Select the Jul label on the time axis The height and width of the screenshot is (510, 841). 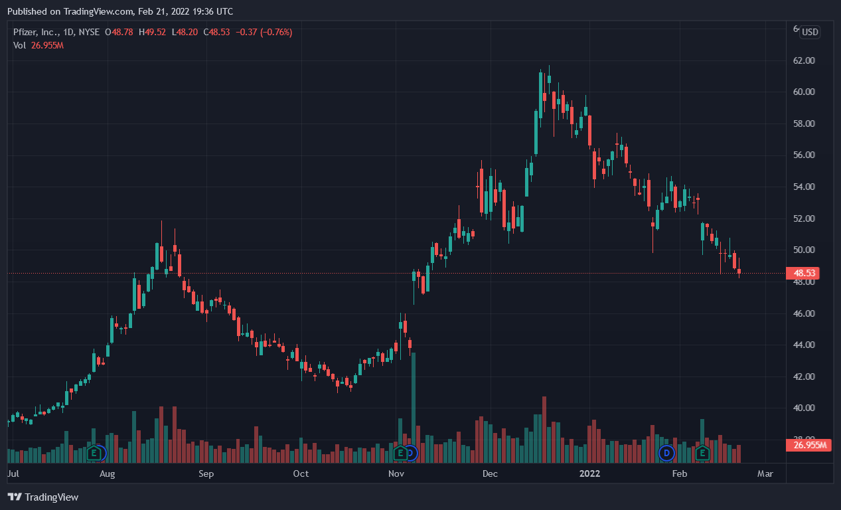point(13,473)
